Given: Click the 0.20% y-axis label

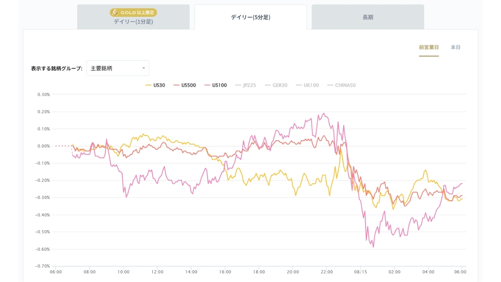Looking at the screenshot, I should (43, 112).
